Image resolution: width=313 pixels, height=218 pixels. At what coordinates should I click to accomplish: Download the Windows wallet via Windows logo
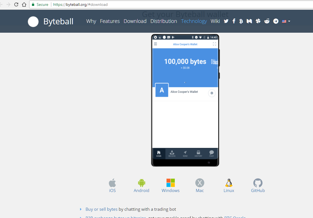coord(171,183)
